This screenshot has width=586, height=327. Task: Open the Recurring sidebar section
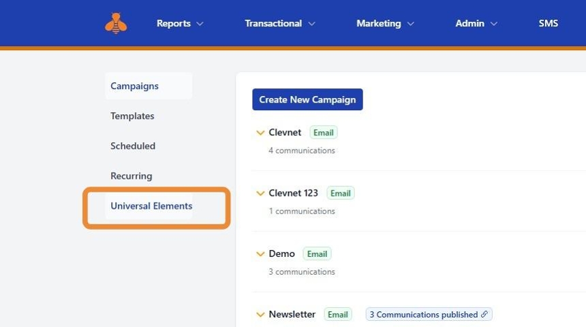tap(132, 176)
